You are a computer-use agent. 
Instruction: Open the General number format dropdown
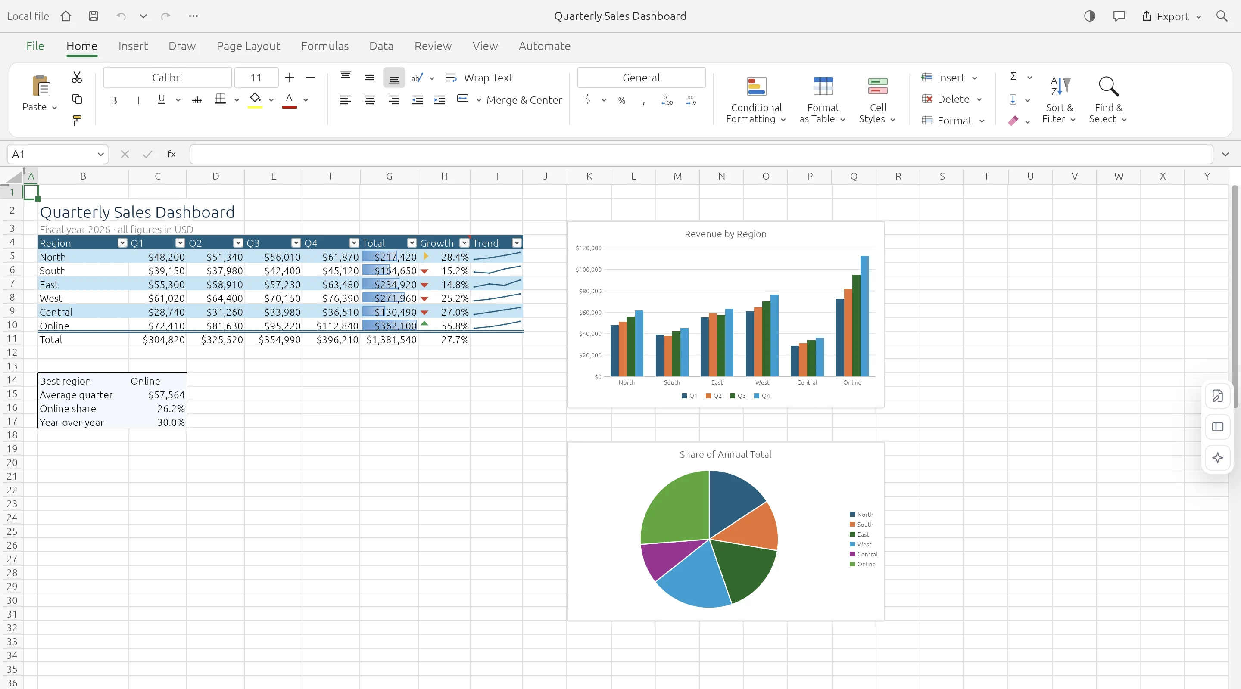[x=641, y=78]
